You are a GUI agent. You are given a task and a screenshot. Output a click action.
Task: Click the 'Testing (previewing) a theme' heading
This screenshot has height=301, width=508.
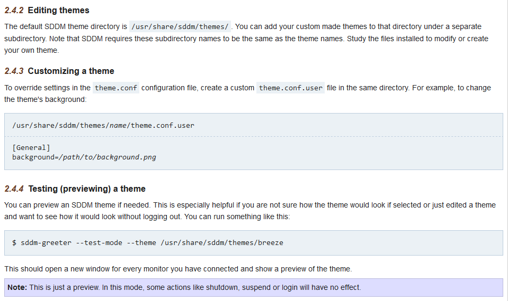click(x=87, y=189)
